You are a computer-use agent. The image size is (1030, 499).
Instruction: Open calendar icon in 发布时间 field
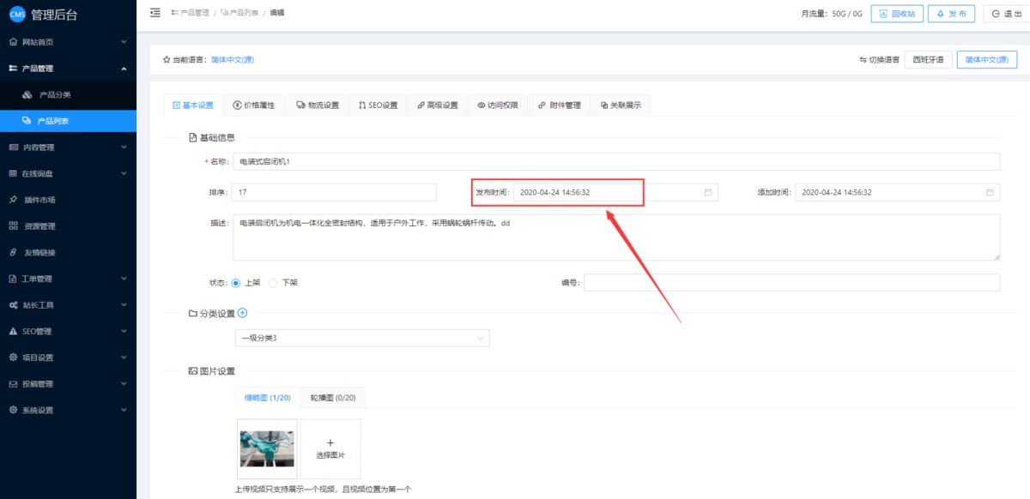[708, 193]
